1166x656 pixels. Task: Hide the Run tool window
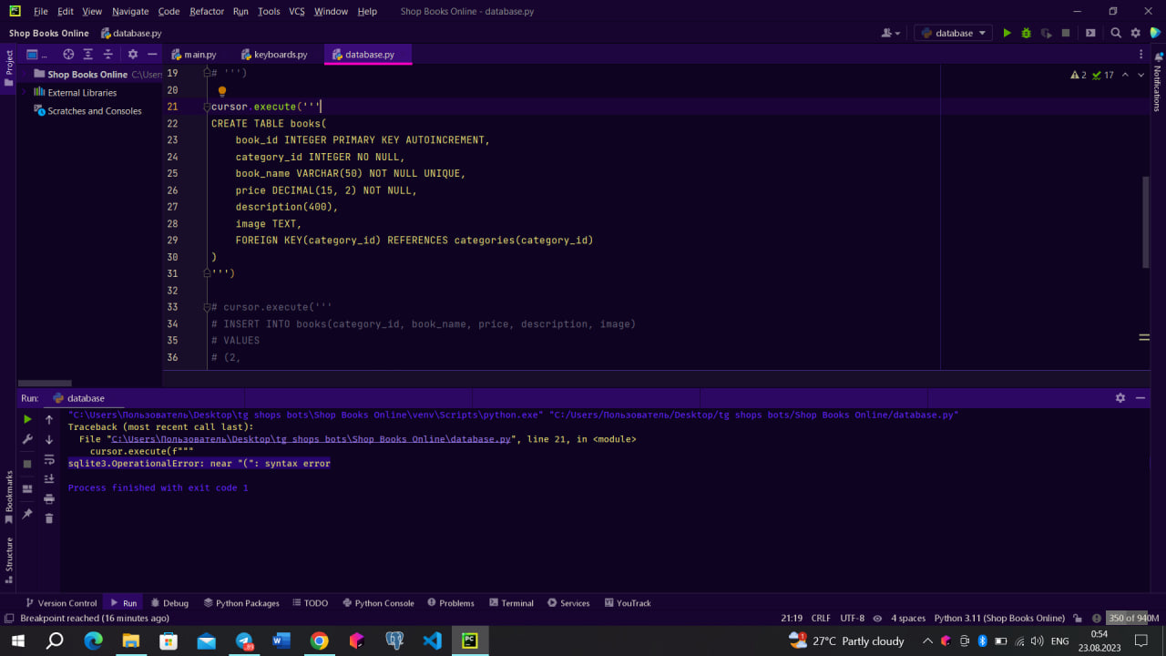coord(1142,398)
